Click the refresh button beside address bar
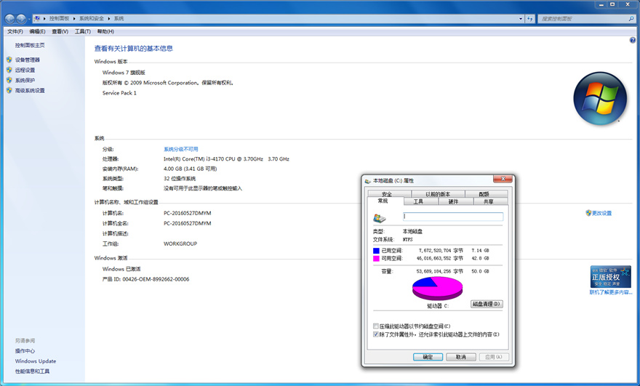This screenshot has width=640, height=386. (529, 19)
